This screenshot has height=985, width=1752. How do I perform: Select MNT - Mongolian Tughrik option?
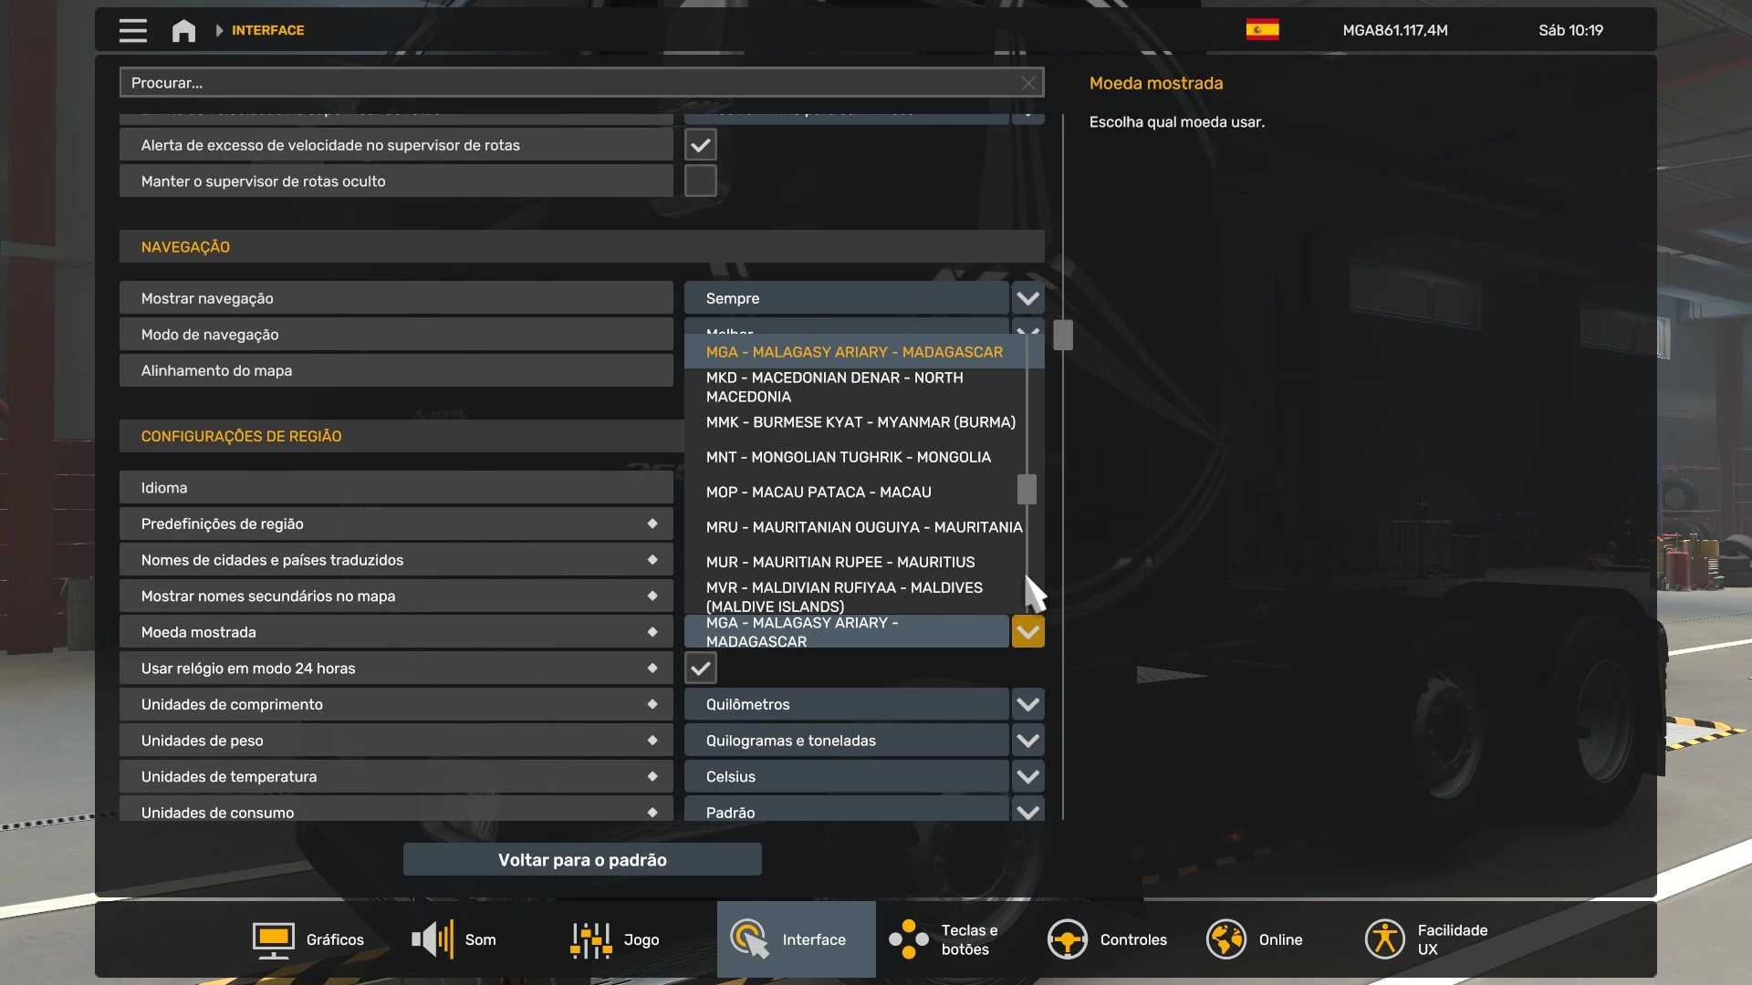point(848,457)
